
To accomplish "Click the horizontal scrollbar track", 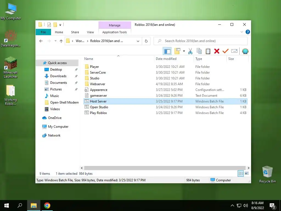I will coord(165,168).
